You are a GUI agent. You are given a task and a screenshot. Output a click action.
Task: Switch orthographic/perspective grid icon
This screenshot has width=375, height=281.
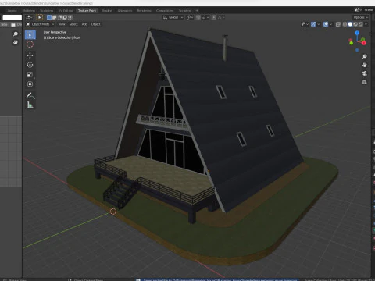[x=365, y=82]
